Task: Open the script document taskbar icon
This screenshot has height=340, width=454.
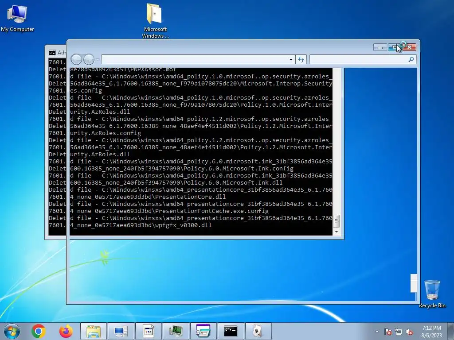Action: tap(148, 331)
